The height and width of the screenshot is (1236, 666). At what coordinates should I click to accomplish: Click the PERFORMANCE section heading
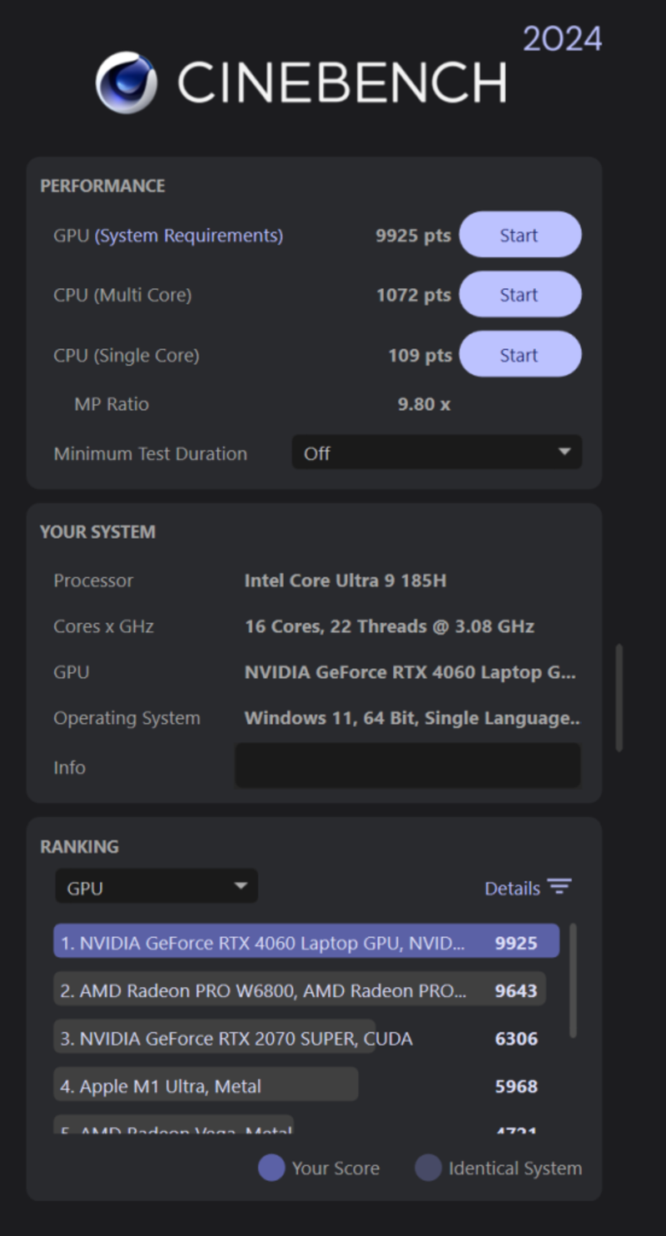pos(102,186)
